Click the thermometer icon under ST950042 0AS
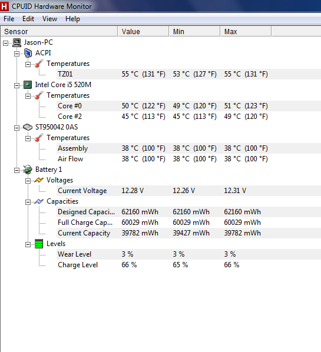This screenshot has height=352, width=321. pos(39,138)
